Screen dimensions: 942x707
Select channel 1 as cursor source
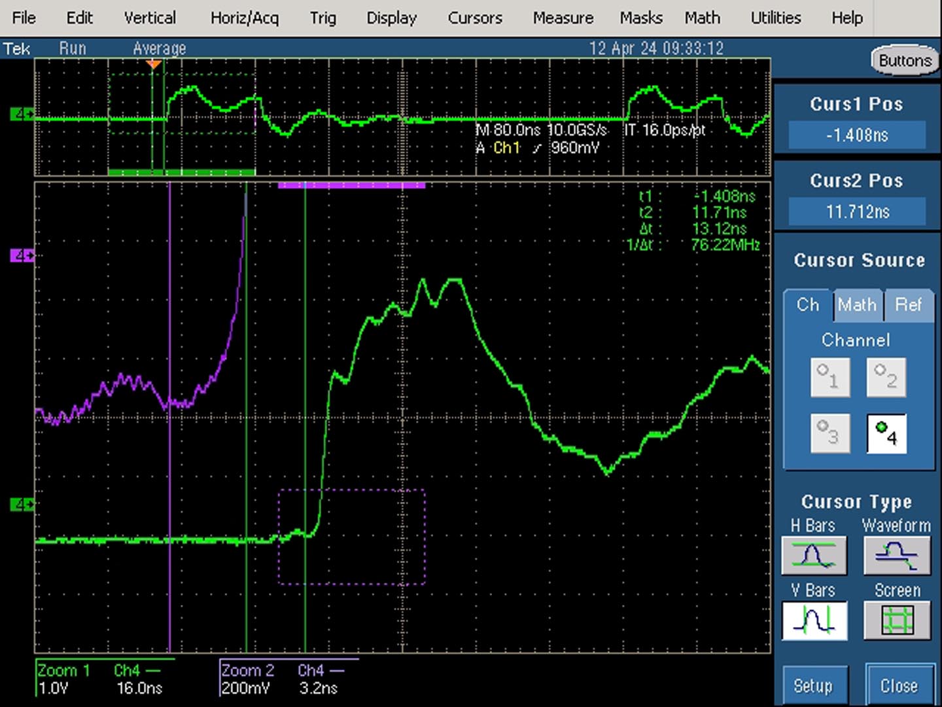click(830, 377)
